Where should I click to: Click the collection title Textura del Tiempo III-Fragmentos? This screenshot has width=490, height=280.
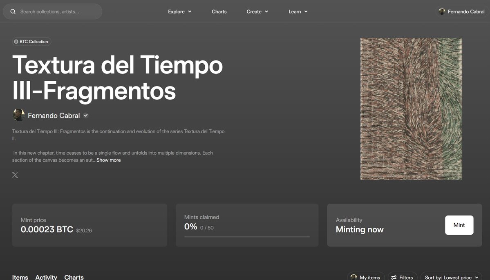(x=118, y=78)
